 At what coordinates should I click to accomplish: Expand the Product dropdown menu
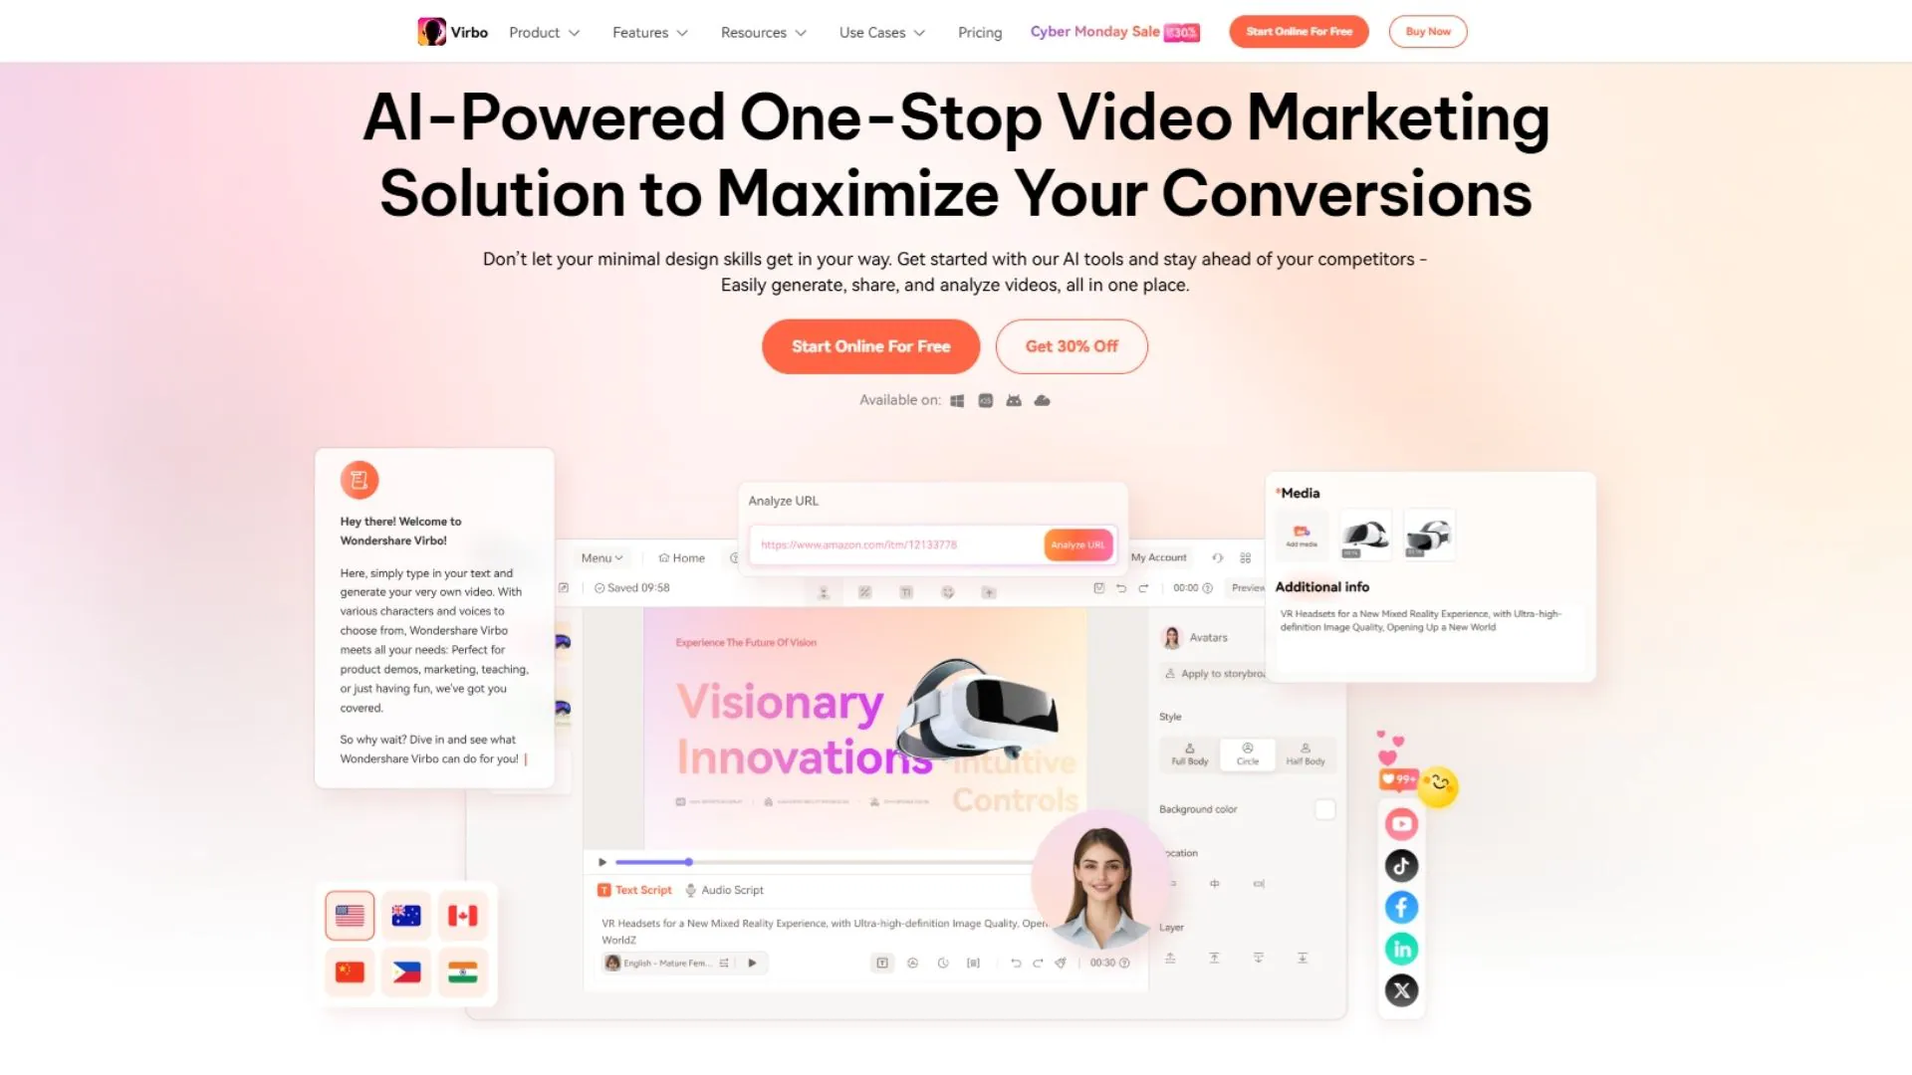541,32
